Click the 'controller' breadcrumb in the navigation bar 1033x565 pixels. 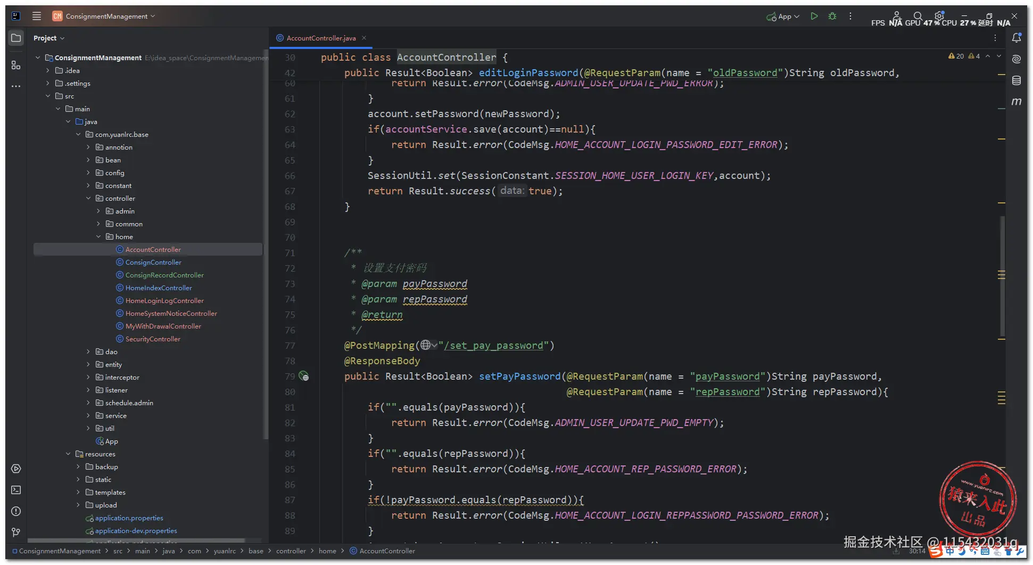point(291,551)
